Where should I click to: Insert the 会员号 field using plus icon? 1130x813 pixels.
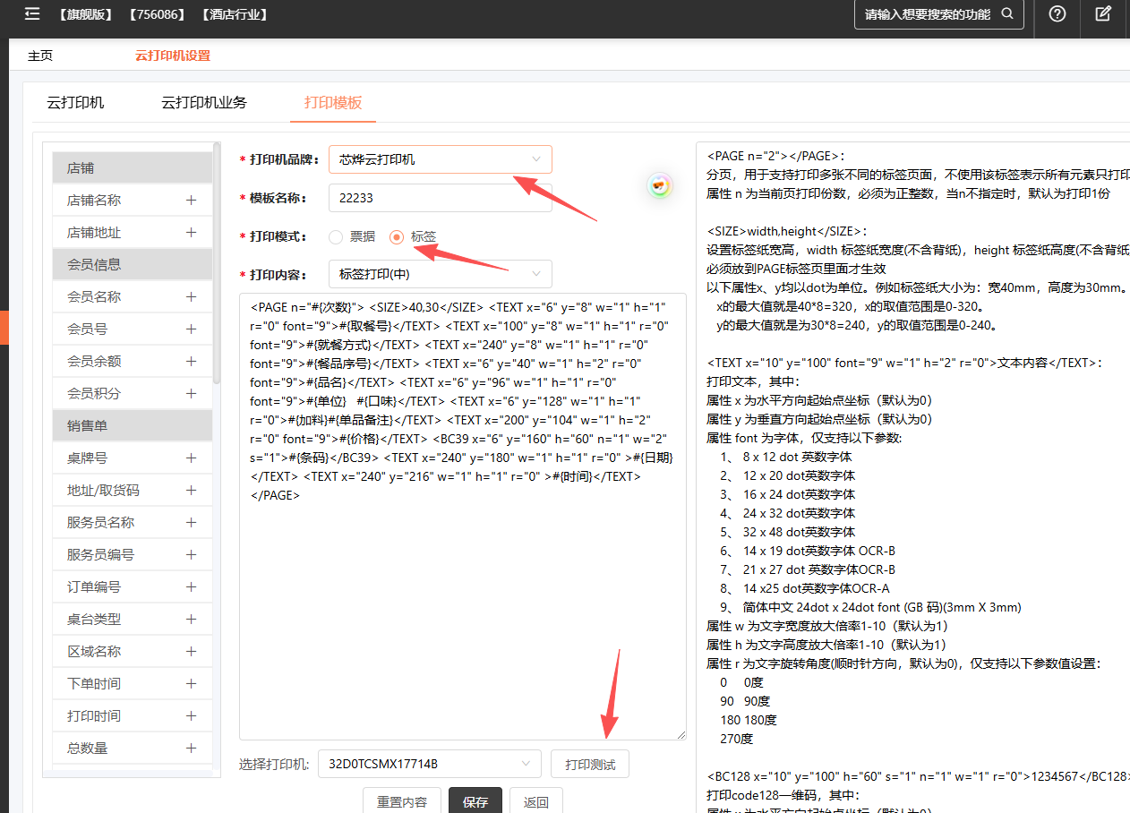191,329
